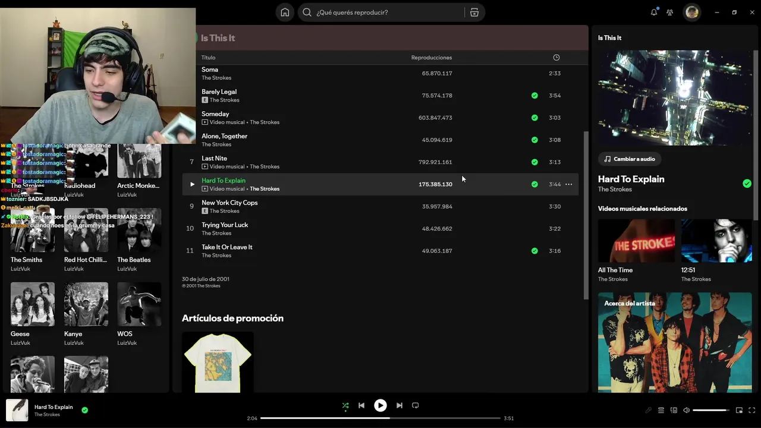Viewport: 761px width, 428px height.
Task: Seek within the song progress bar
Action: [380, 418]
